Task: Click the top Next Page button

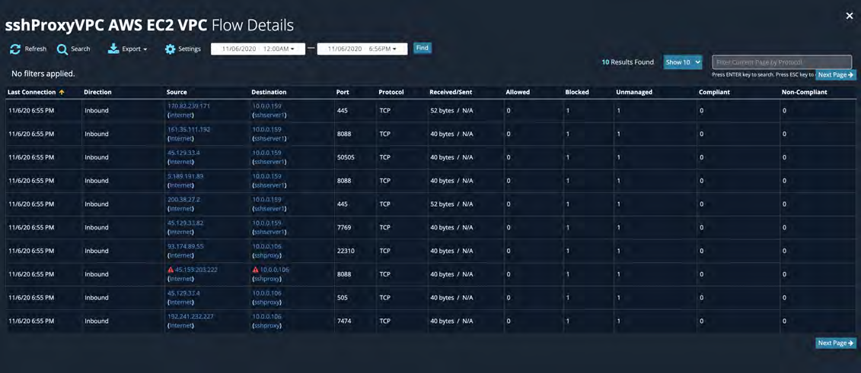Action: [836, 74]
